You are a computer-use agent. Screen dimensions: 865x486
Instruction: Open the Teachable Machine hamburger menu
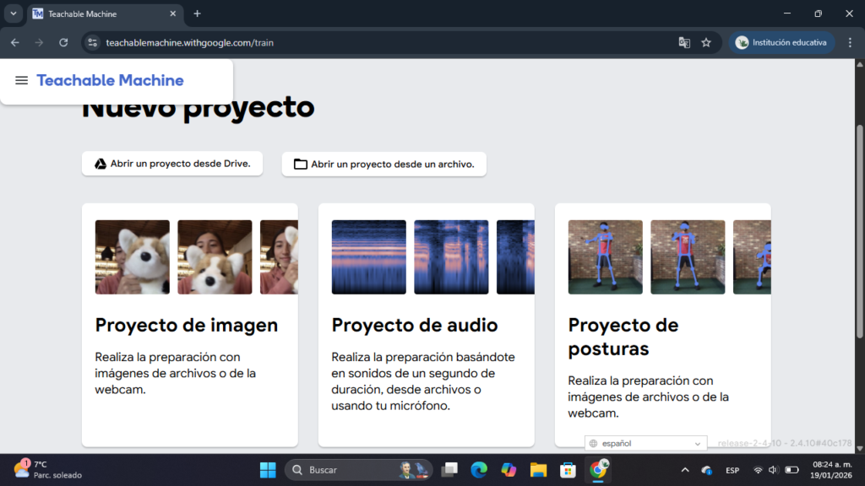[22, 80]
